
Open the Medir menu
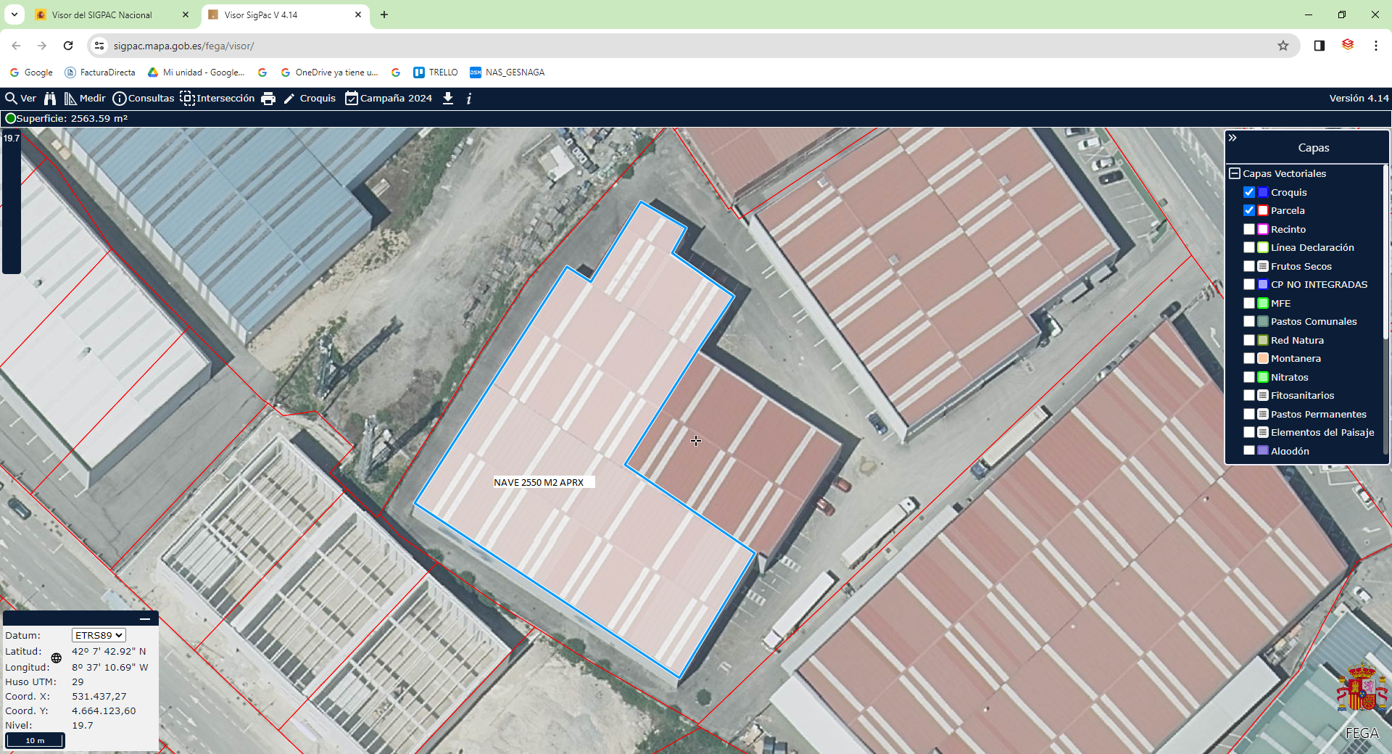tap(85, 99)
